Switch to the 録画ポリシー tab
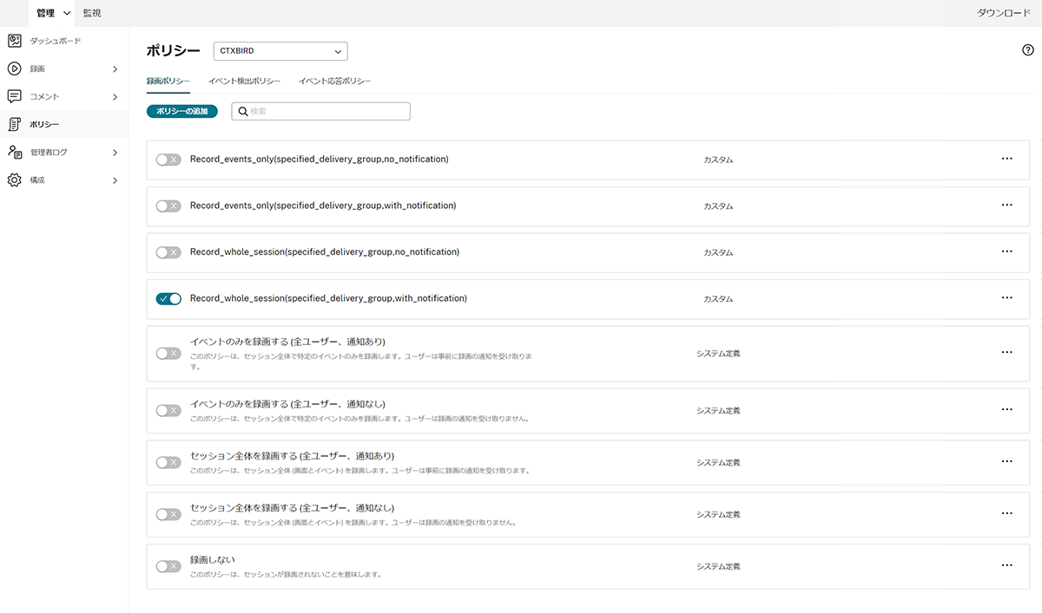 click(168, 81)
